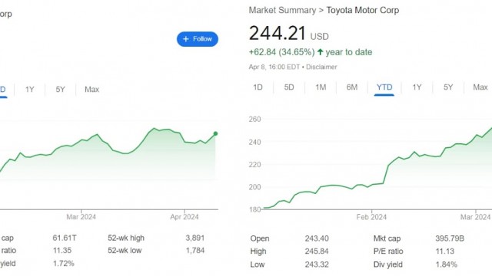Select the Max tab on left chart
Screen dimensions: 492x276
tap(92, 90)
